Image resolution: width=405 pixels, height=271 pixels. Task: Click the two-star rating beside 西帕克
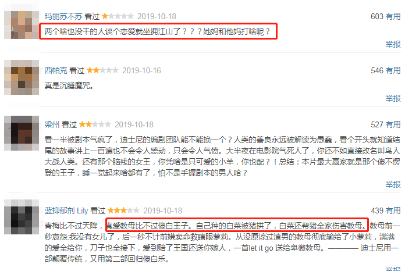click(102, 70)
